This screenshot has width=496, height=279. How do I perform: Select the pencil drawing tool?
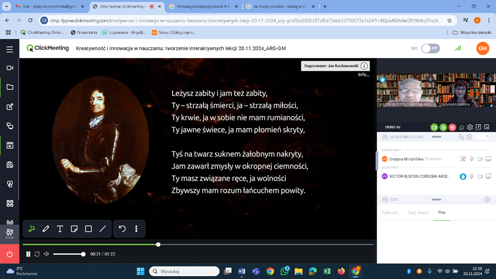point(46,229)
